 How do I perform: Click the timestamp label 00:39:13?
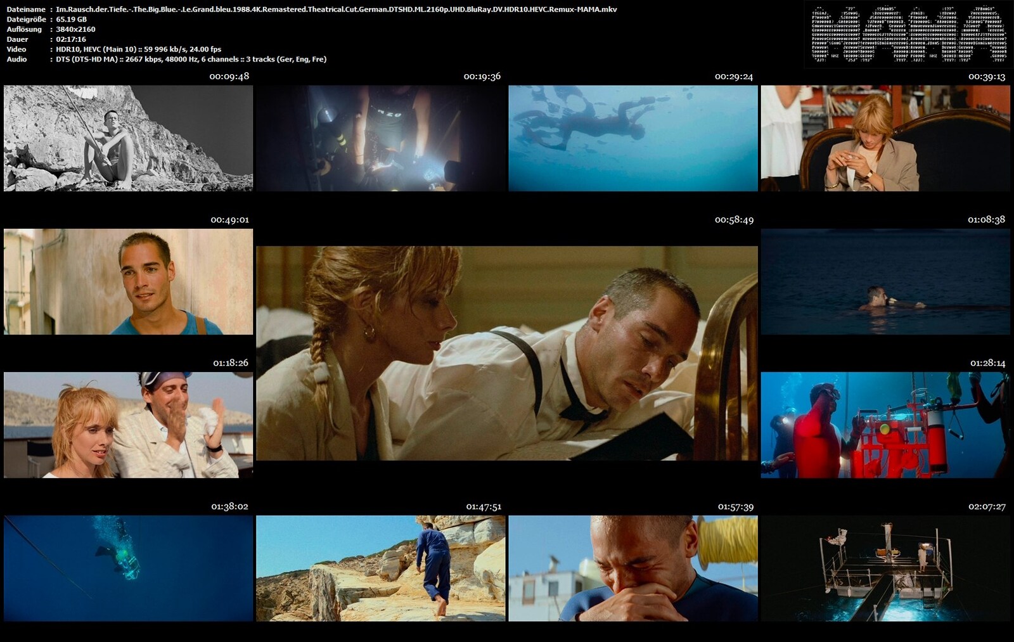[x=987, y=76]
